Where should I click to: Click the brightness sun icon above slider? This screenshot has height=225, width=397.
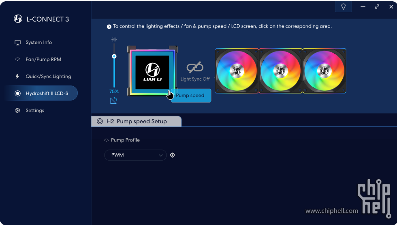(x=114, y=39)
